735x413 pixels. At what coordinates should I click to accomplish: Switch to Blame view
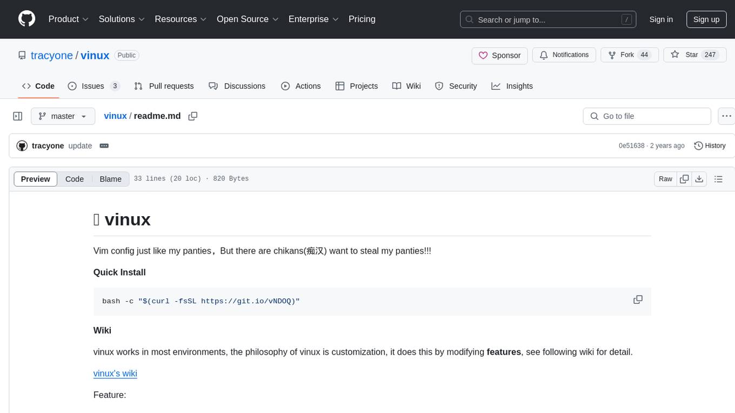[111, 179]
